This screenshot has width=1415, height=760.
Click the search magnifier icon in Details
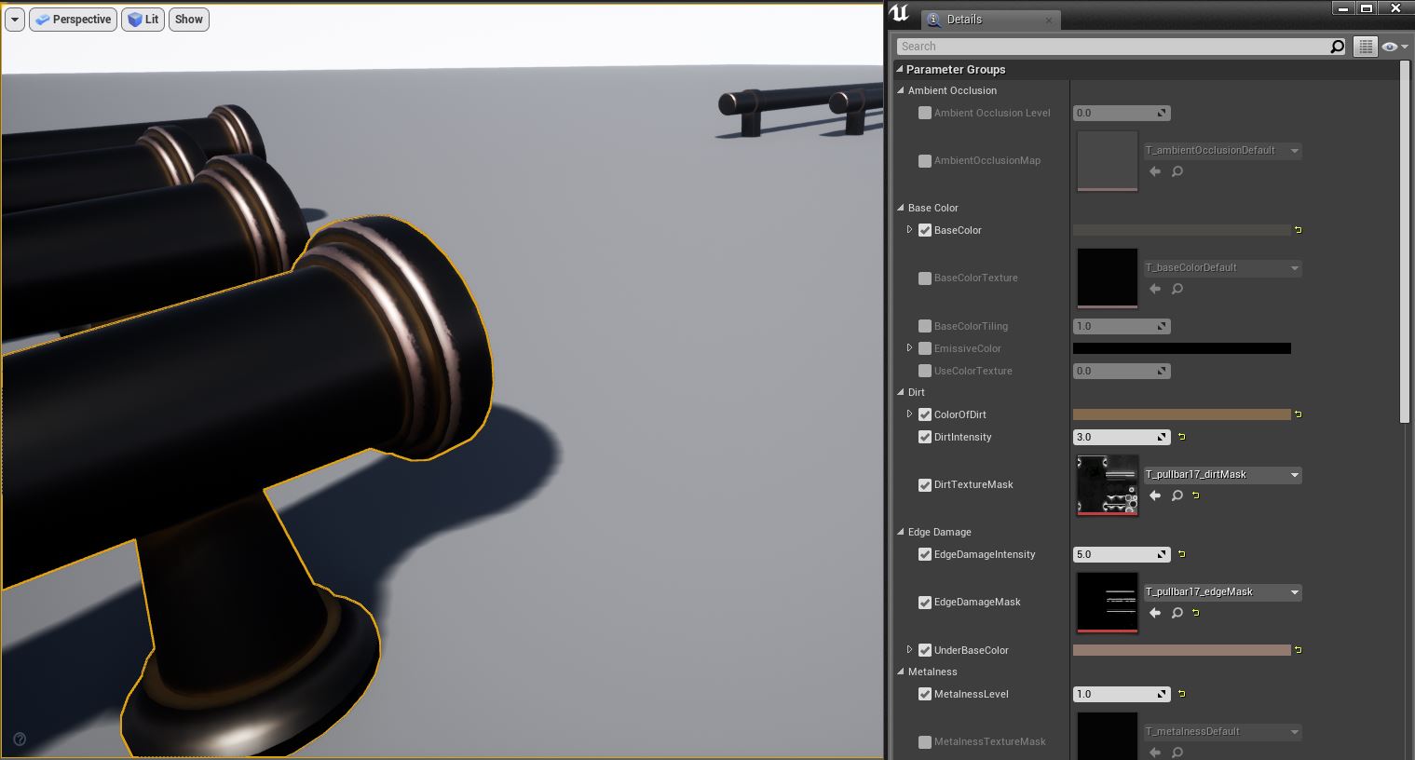pyautogui.click(x=1337, y=47)
